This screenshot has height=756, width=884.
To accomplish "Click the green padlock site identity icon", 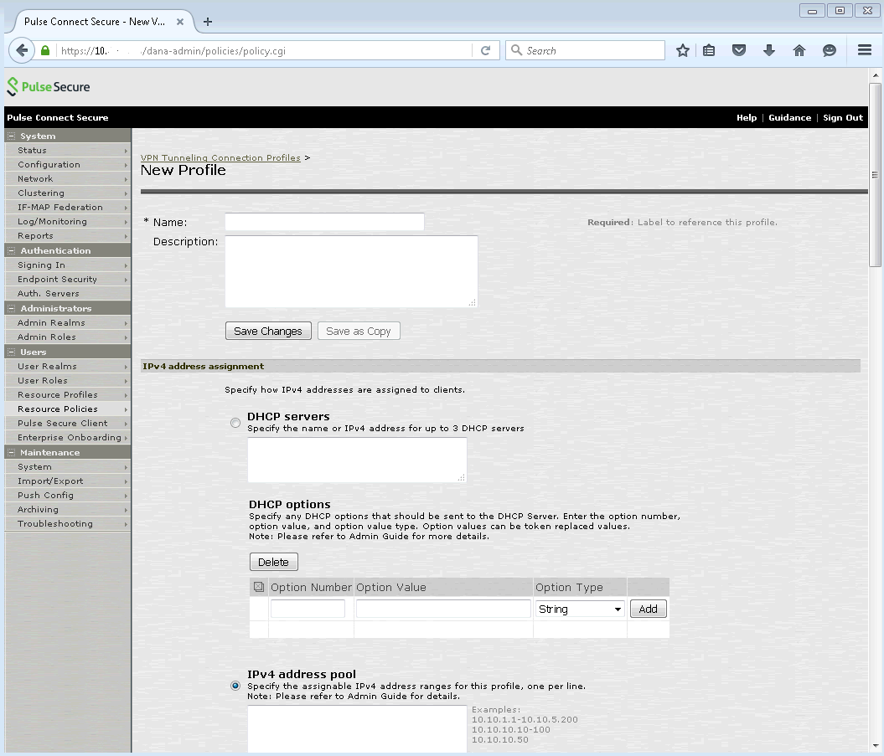I will pos(45,51).
